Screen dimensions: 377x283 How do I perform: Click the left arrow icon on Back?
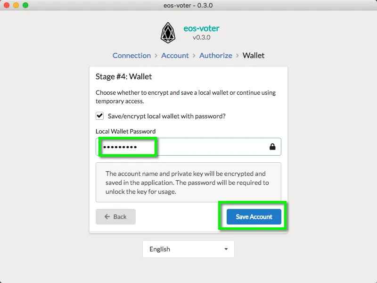point(107,216)
